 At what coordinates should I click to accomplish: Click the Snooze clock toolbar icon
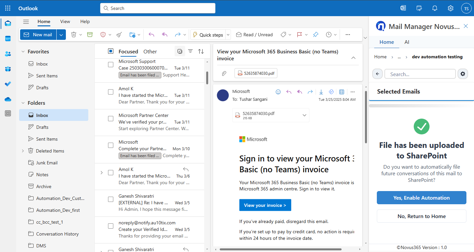328,35
